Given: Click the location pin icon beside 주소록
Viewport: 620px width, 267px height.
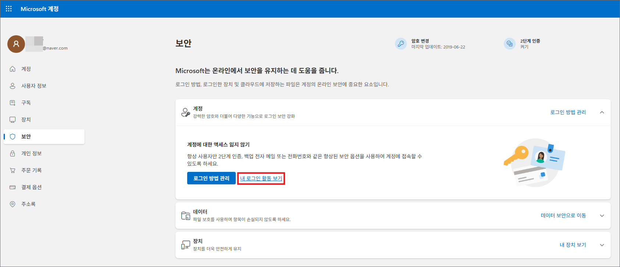Looking at the screenshot, I should pos(13,204).
